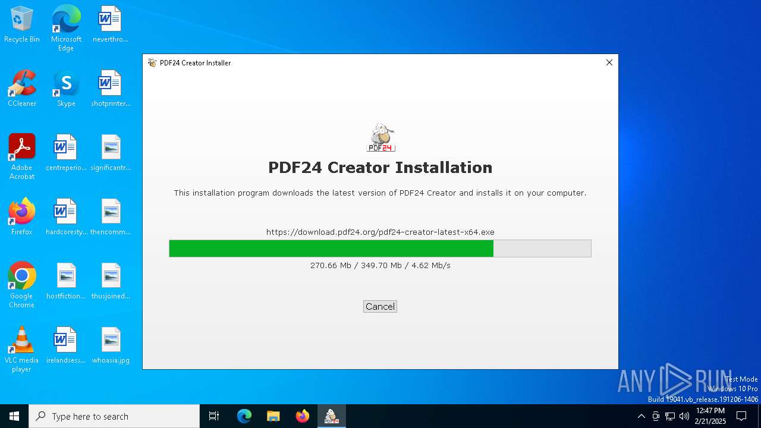Cancel the PDF24 Creator download
The height and width of the screenshot is (428, 761).
[x=380, y=307]
